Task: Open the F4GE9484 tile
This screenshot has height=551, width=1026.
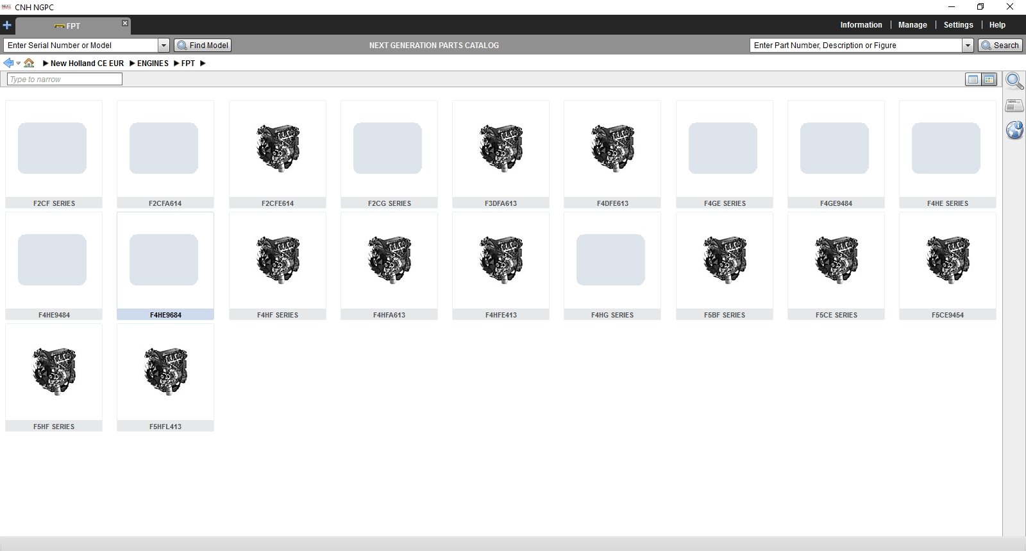Action: (836, 154)
